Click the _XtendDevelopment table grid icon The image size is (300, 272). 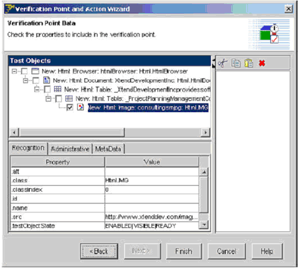click(57, 89)
